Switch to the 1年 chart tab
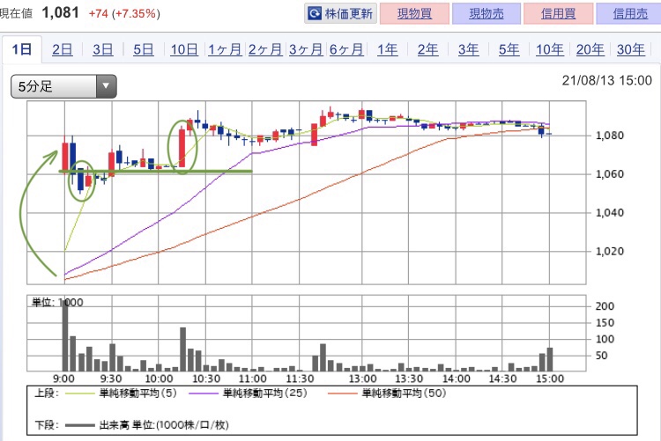This screenshot has width=661, height=441. [387, 49]
